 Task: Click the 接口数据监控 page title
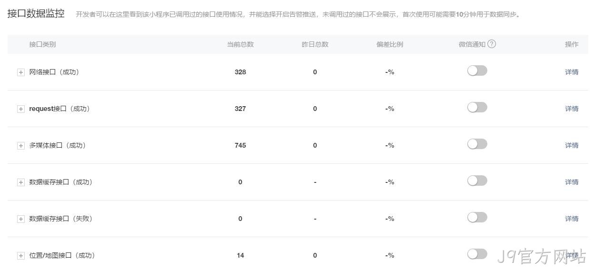click(x=36, y=13)
